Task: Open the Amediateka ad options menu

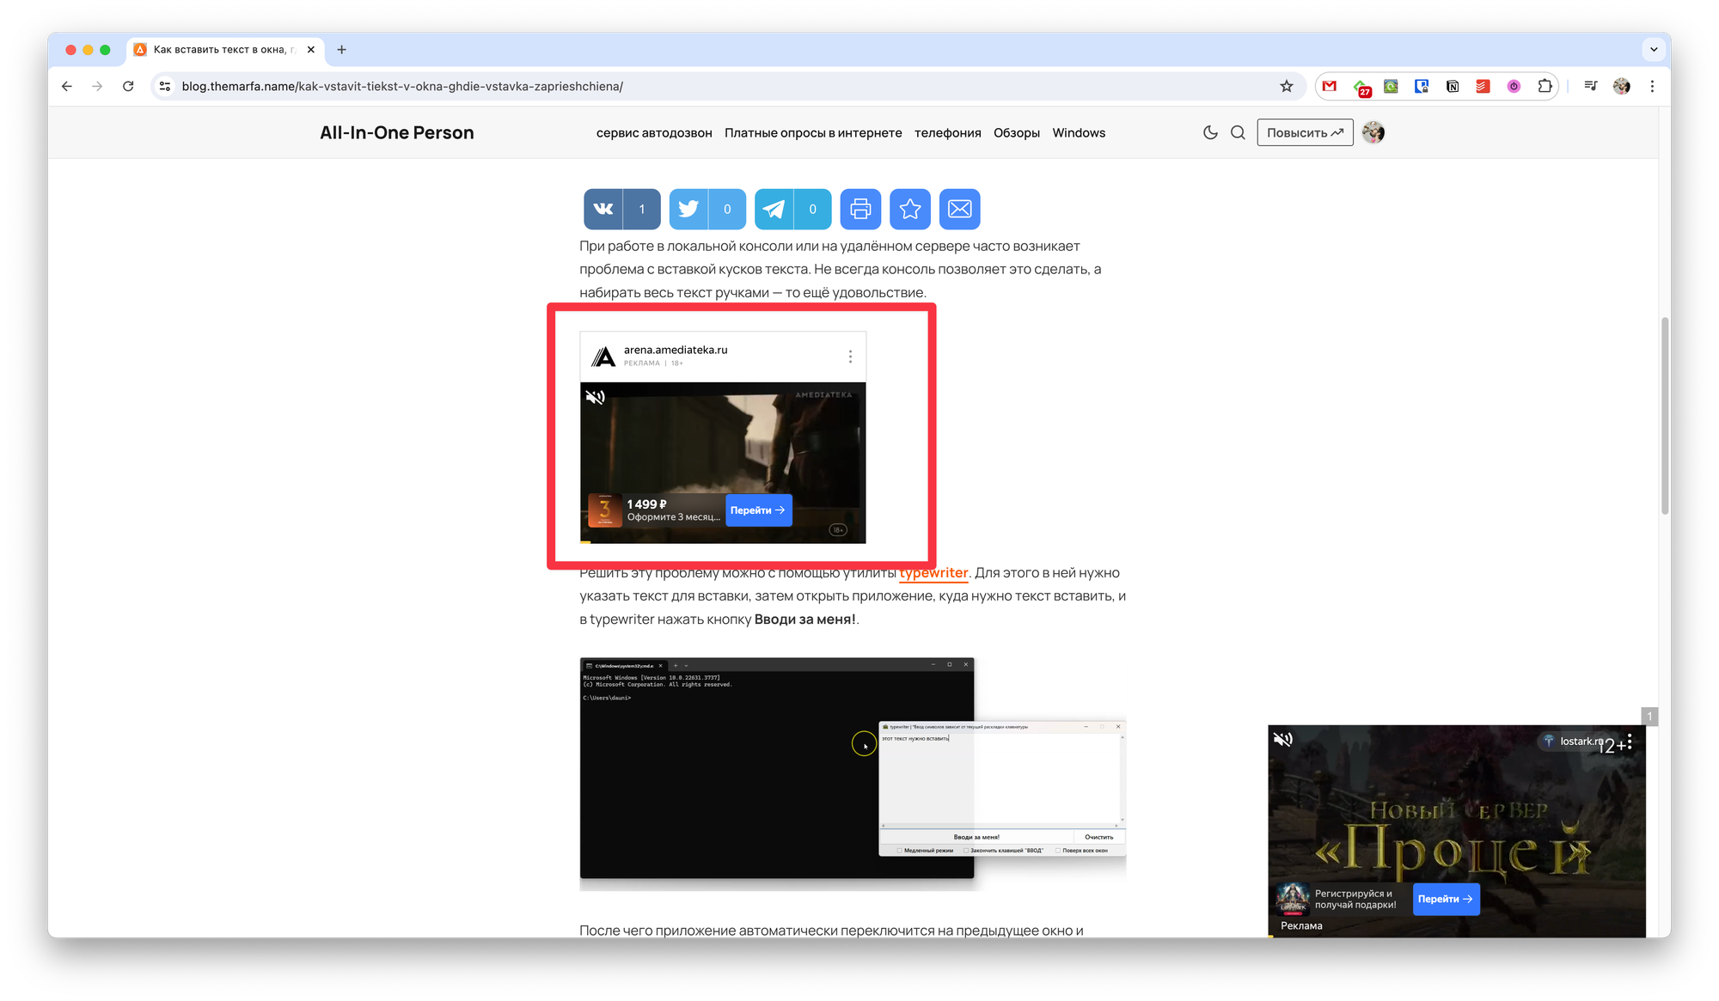Action: 850,357
